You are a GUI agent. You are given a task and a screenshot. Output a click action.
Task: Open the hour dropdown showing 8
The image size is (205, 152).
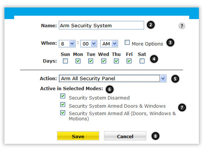pyautogui.click(x=67, y=44)
